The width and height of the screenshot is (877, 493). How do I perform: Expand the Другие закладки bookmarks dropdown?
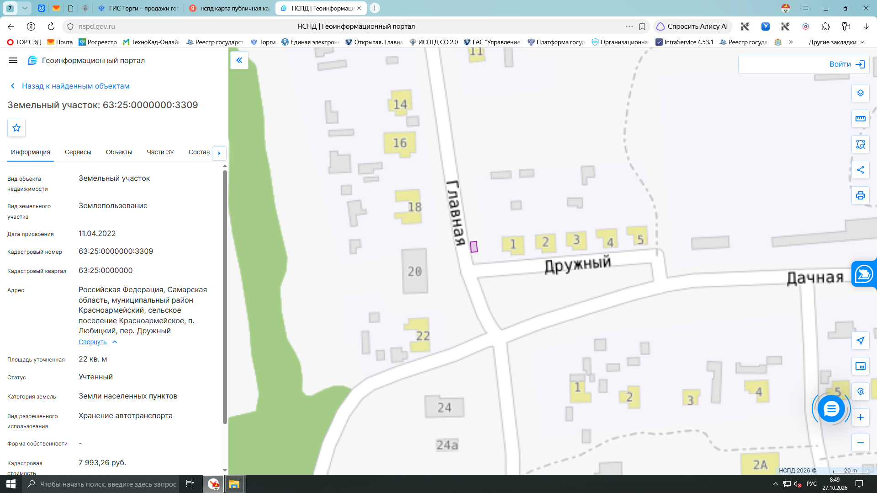click(x=836, y=42)
